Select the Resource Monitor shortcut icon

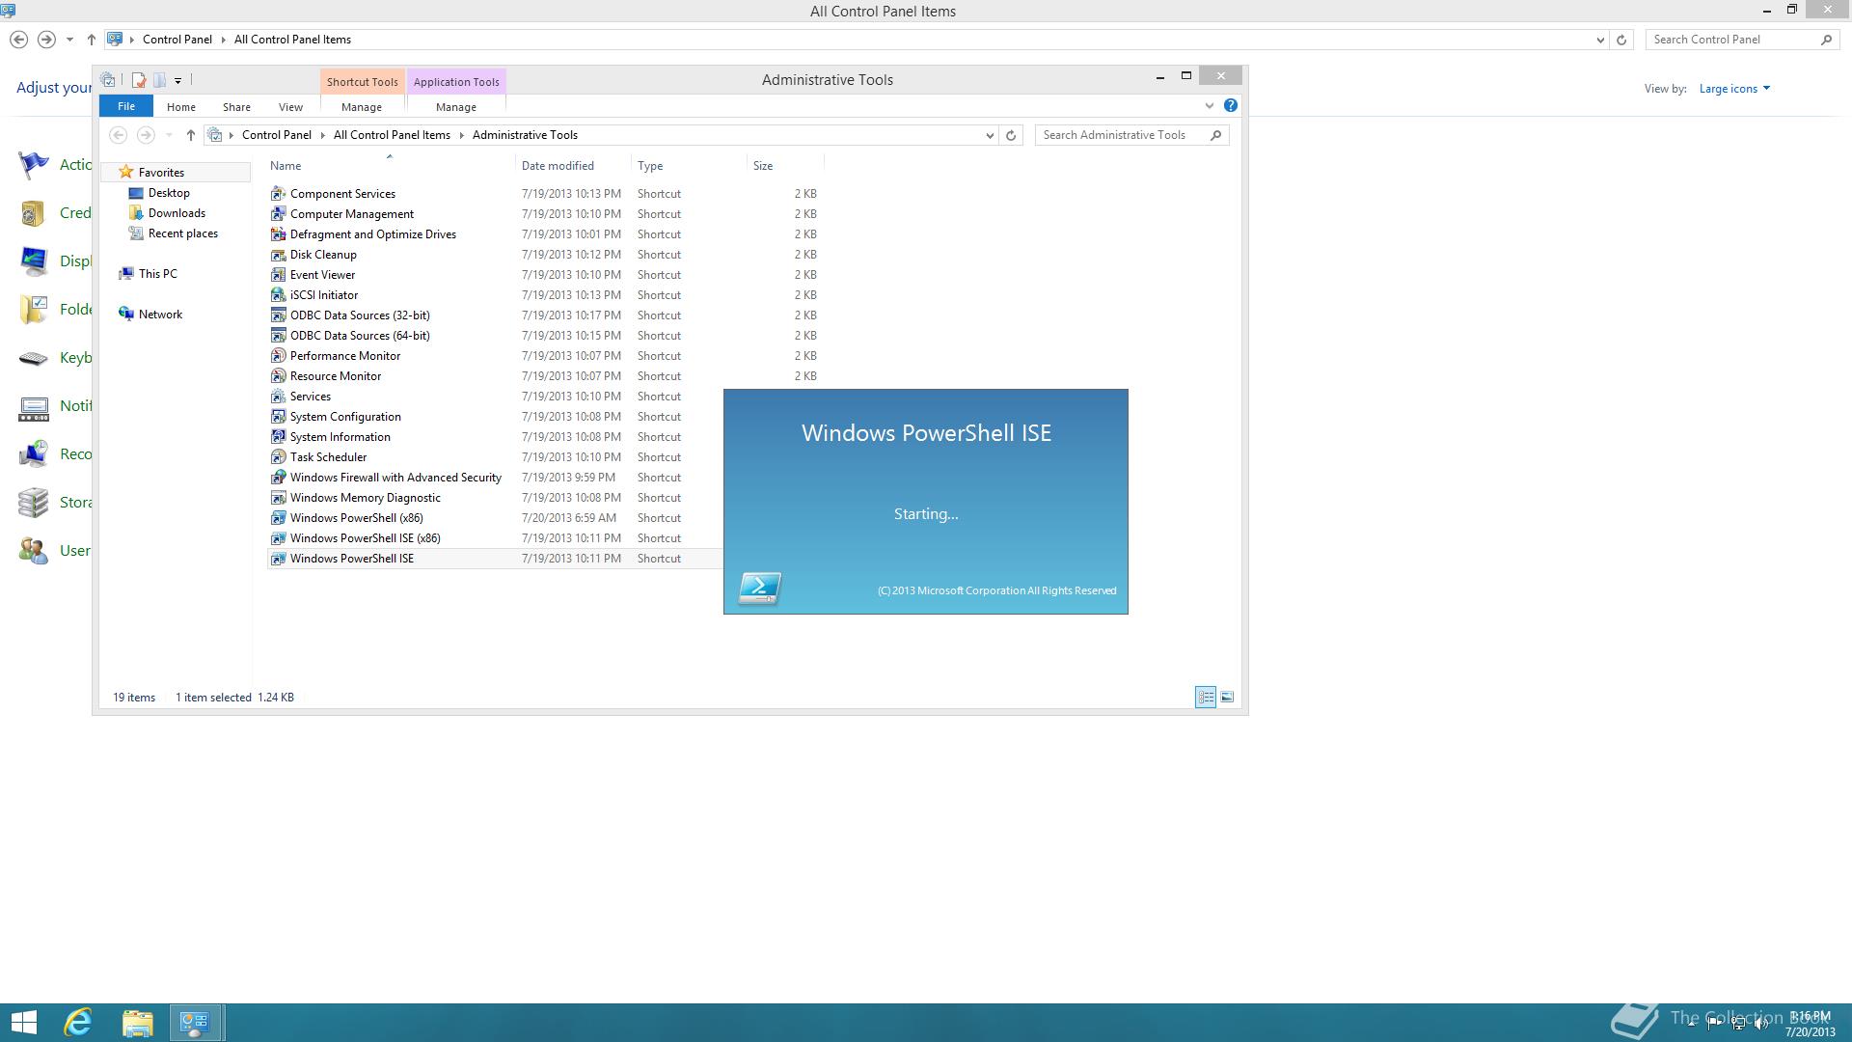pyautogui.click(x=279, y=376)
